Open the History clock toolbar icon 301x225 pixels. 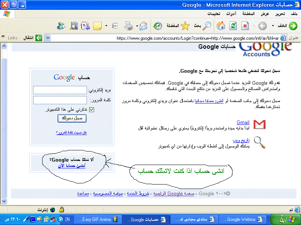158,26
